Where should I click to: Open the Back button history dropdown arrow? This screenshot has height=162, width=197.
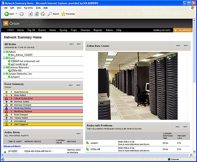[x=16, y=14]
